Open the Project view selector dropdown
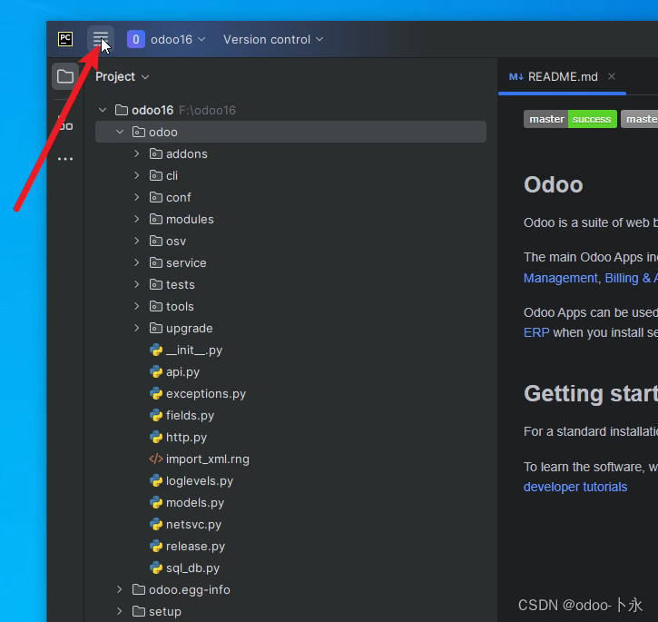This screenshot has height=622, width=658. pyautogui.click(x=123, y=77)
